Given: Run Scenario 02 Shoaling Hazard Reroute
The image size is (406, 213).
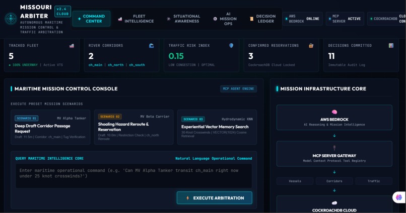Looking at the screenshot, I should 133,127.
